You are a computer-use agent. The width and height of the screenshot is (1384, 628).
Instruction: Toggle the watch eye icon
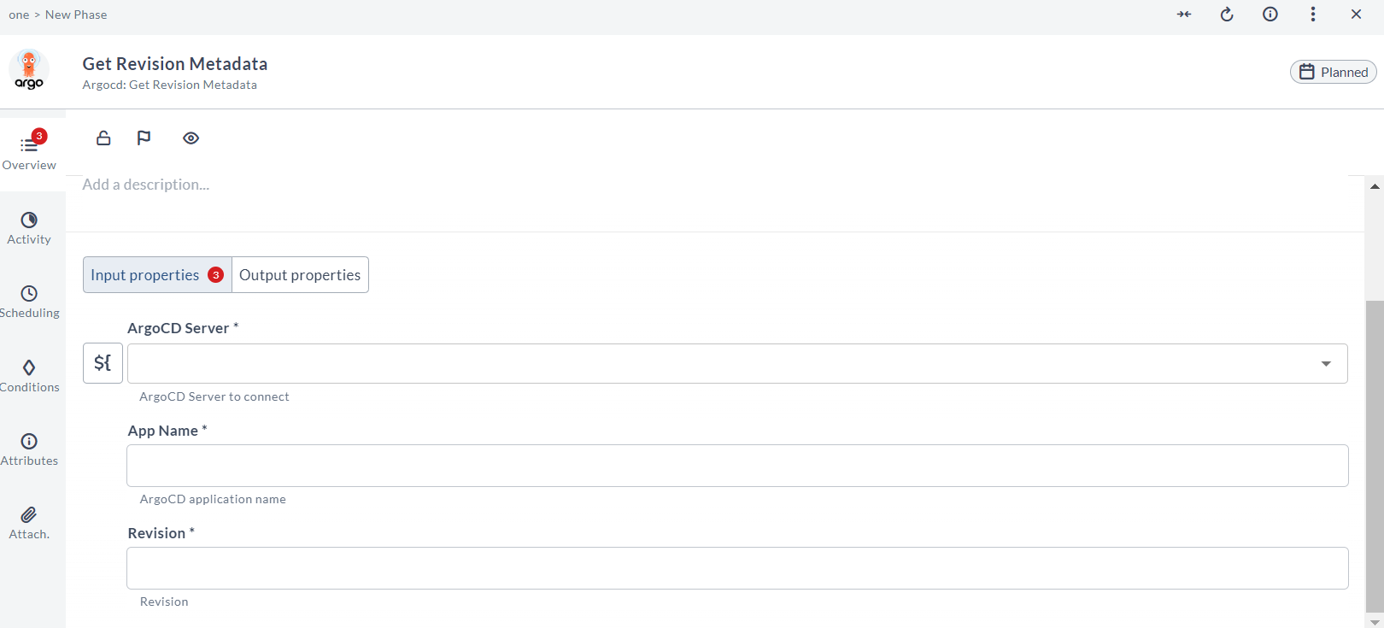(x=191, y=138)
